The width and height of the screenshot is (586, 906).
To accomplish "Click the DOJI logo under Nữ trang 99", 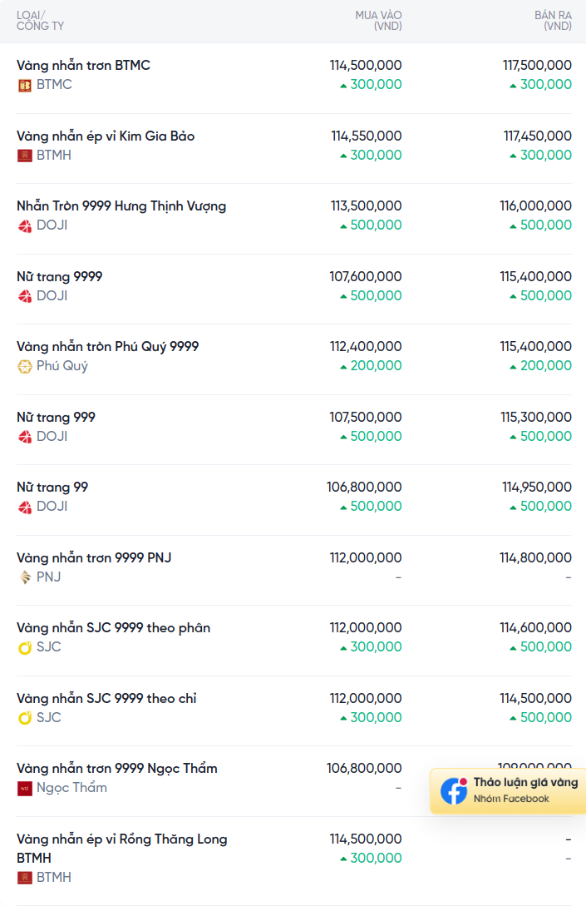I will (x=25, y=507).
